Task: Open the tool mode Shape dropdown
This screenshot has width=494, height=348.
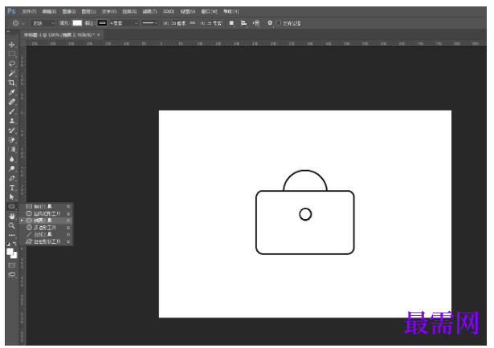Action: tap(43, 23)
